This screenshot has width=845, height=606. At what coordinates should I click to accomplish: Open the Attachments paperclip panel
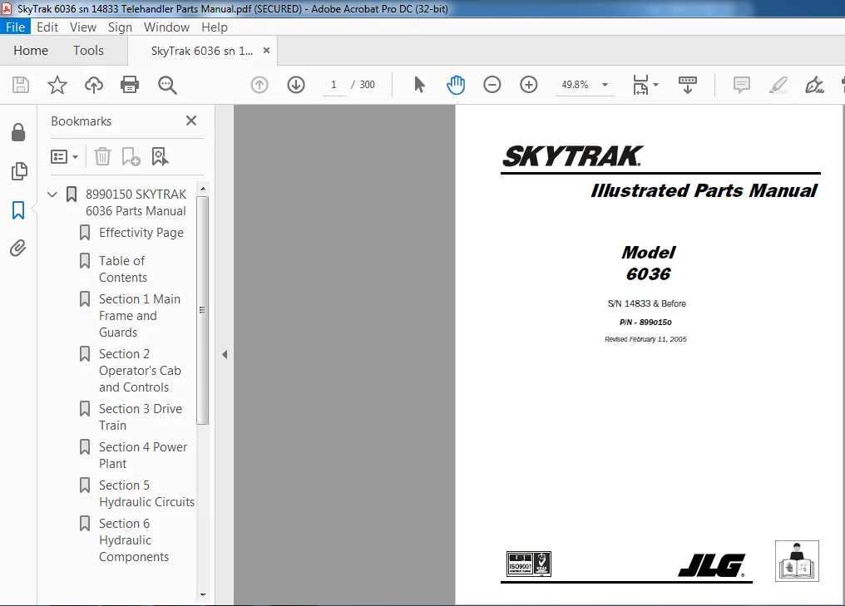pos(17,249)
